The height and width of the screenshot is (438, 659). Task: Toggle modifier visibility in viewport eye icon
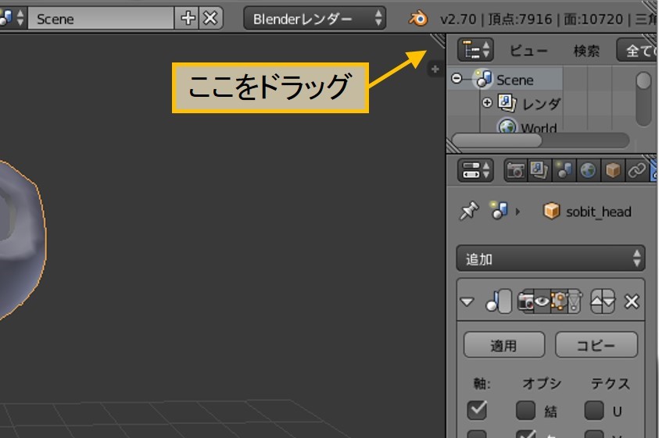click(x=542, y=301)
